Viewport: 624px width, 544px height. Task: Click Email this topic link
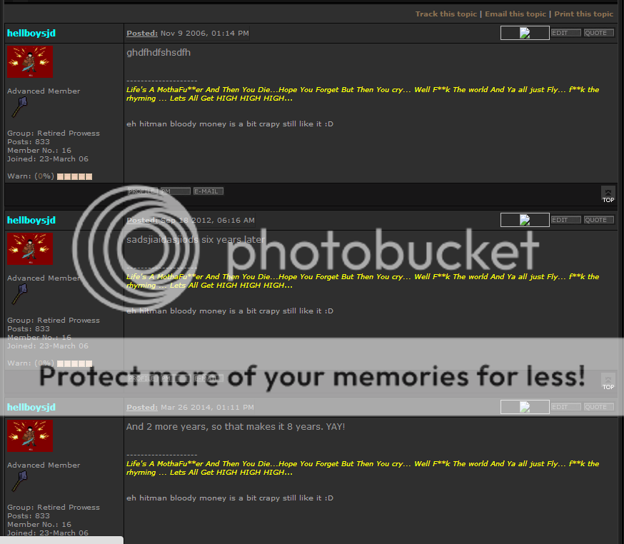point(515,14)
